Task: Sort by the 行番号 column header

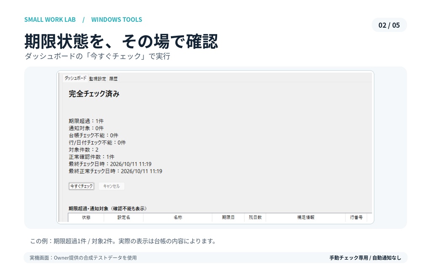Action: pos(356,217)
